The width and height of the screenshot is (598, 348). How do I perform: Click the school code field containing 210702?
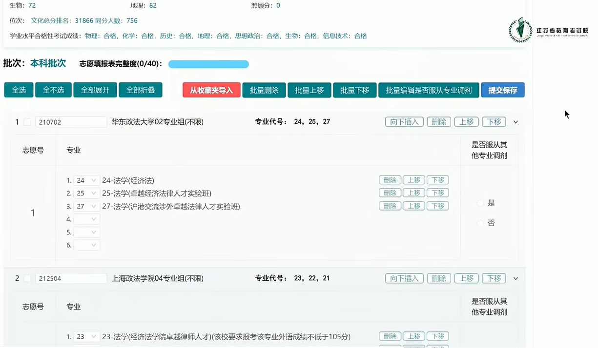(71, 122)
